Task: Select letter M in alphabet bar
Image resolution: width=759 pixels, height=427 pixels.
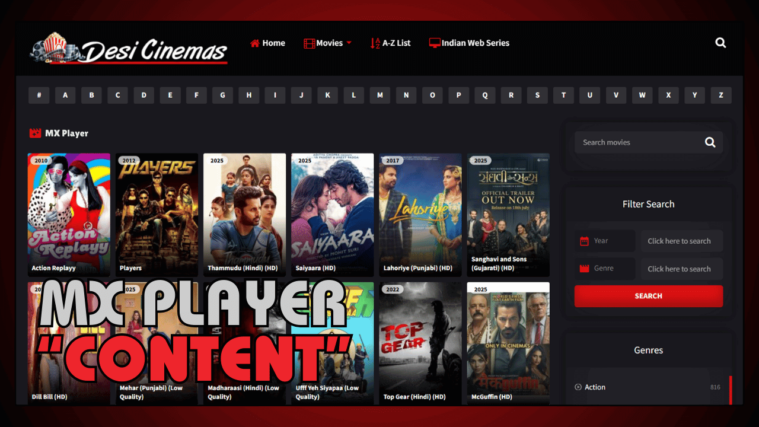Action: (x=379, y=95)
